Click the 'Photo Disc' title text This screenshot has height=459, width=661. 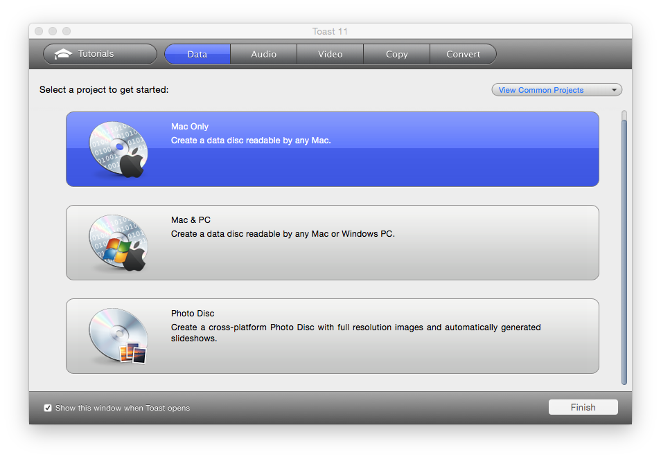click(193, 314)
